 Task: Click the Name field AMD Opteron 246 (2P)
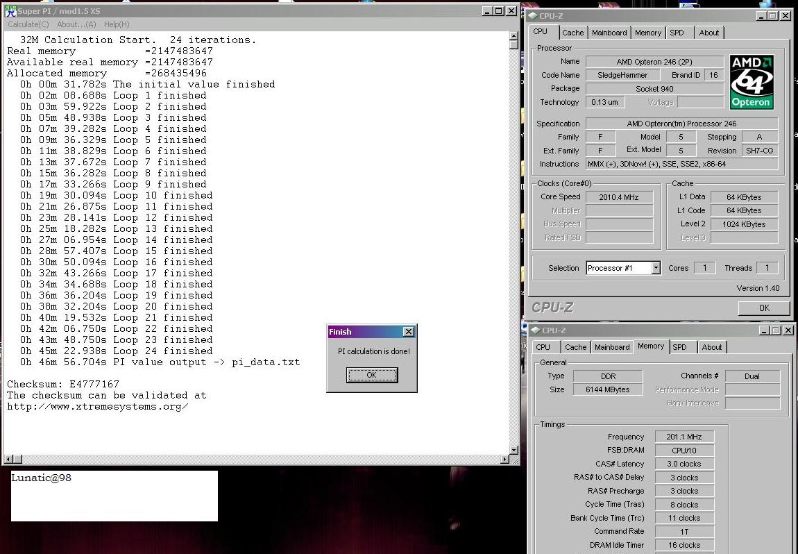(x=654, y=62)
